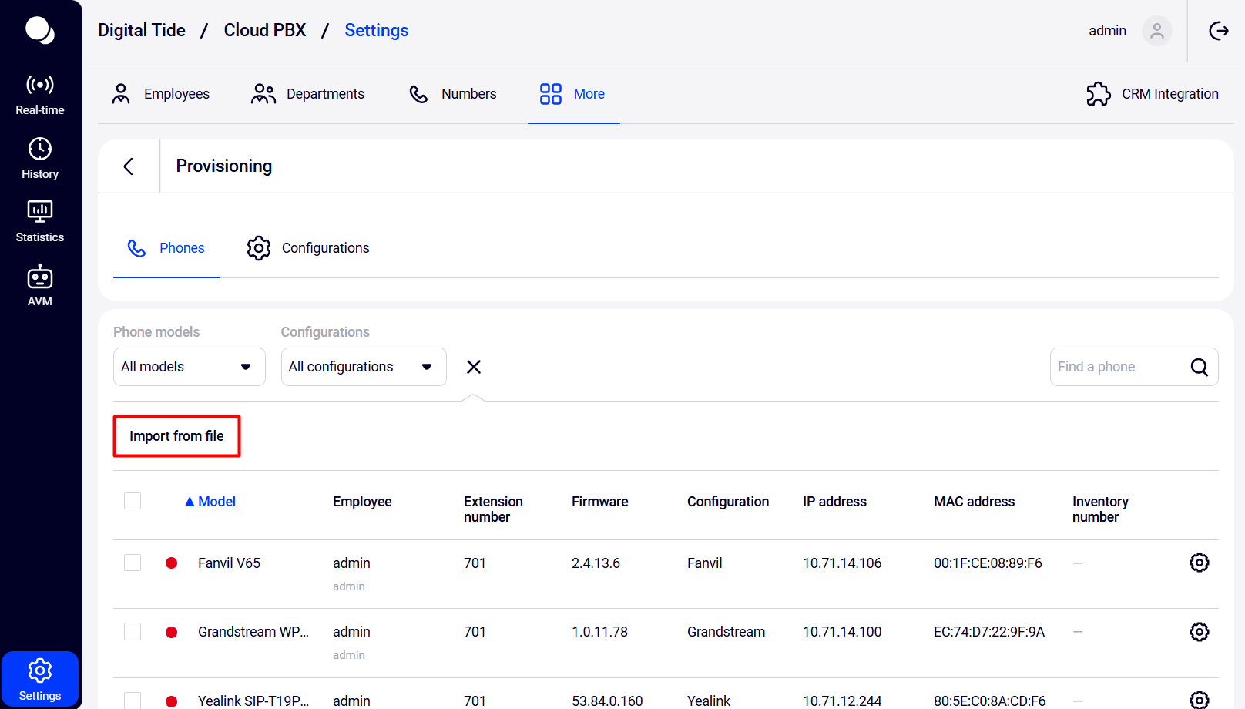Click the logout icon at top right
The height and width of the screenshot is (709, 1245).
pyautogui.click(x=1218, y=31)
